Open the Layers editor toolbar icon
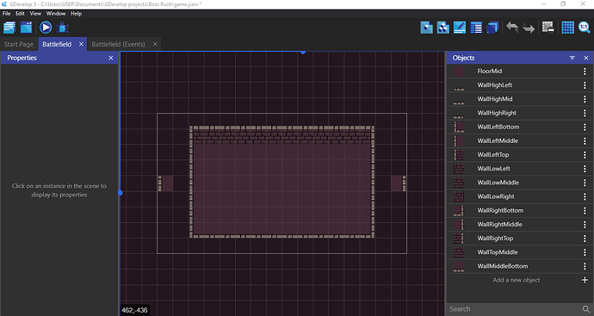 click(x=492, y=28)
